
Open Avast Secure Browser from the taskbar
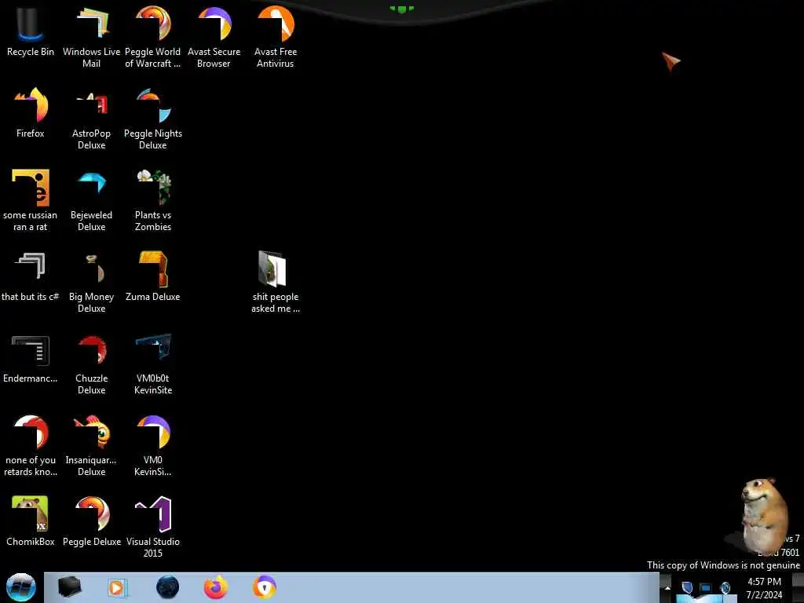coord(265,587)
